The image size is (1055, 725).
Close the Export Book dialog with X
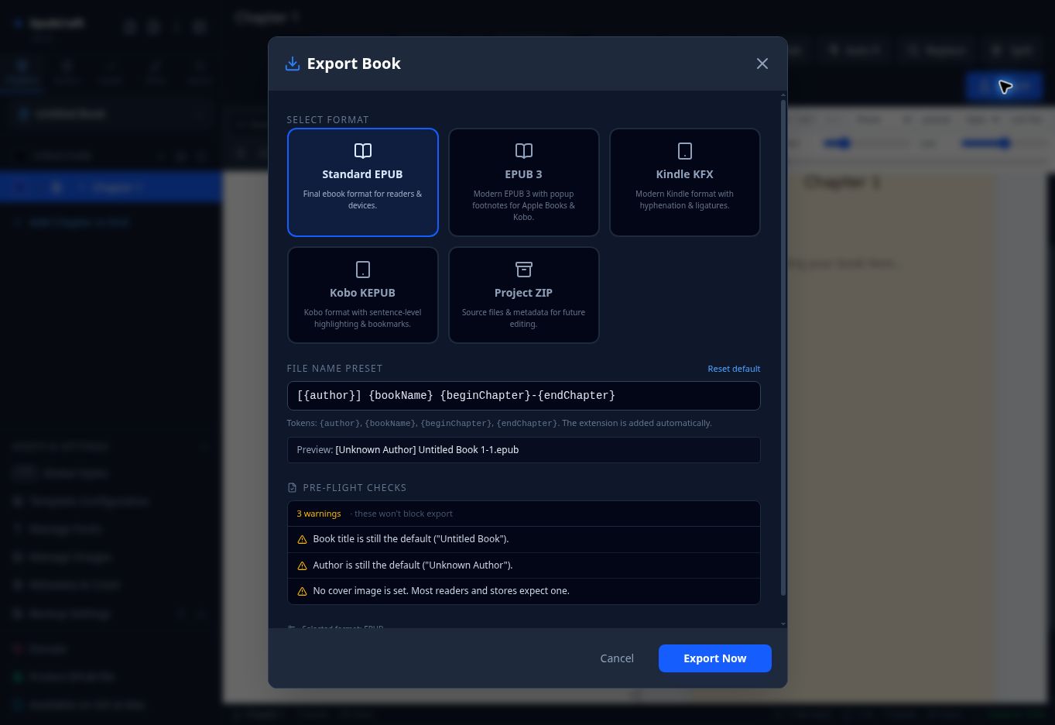click(x=762, y=64)
